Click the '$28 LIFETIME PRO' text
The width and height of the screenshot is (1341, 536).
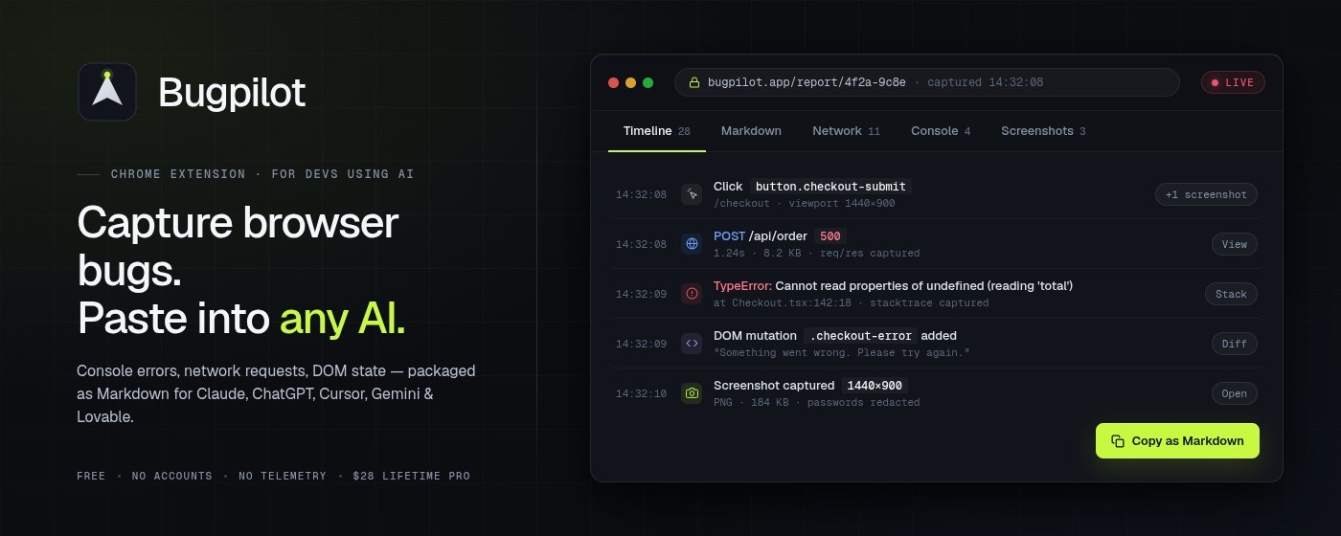point(411,476)
